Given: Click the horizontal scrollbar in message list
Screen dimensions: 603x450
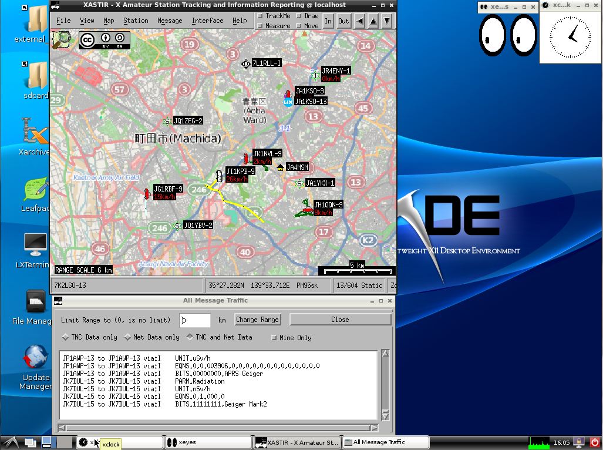Looking at the screenshot, I should pos(217,428).
